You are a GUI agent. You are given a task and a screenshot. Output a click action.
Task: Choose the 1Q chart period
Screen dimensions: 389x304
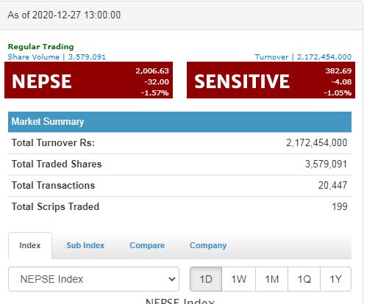[304, 279]
